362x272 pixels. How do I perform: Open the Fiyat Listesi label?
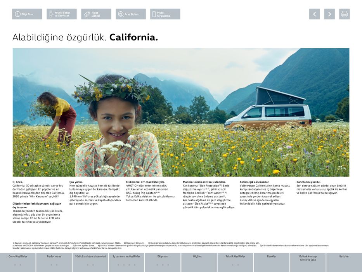[95, 14]
